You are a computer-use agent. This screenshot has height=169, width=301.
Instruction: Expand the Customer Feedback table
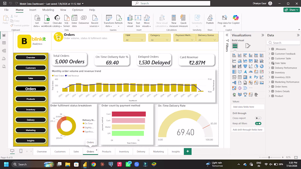click(x=269, y=54)
